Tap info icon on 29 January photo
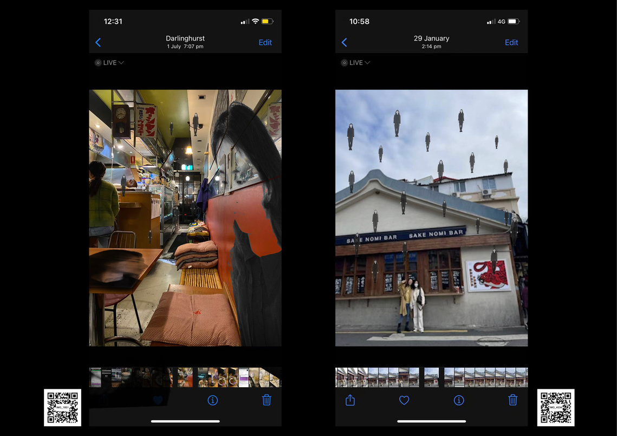This screenshot has width=617, height=436. [x=458, y=400]
